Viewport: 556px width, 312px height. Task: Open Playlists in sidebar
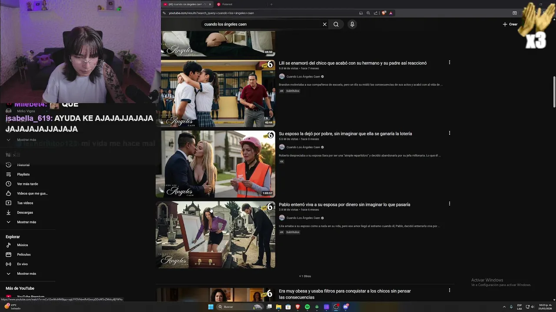[23, 175]
